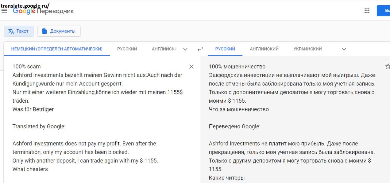
Task: Click the blue sign-in button
Action: point(384,11)
